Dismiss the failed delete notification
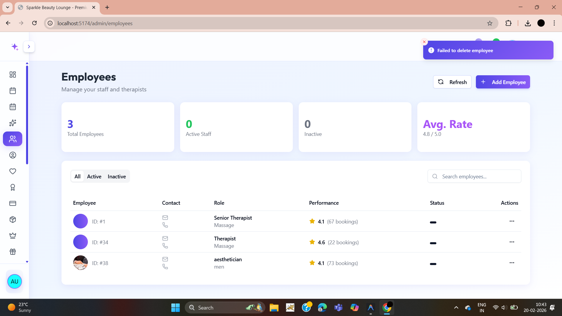Image resolution: width=562 pixels, height=316 pixels. [424, 42]
